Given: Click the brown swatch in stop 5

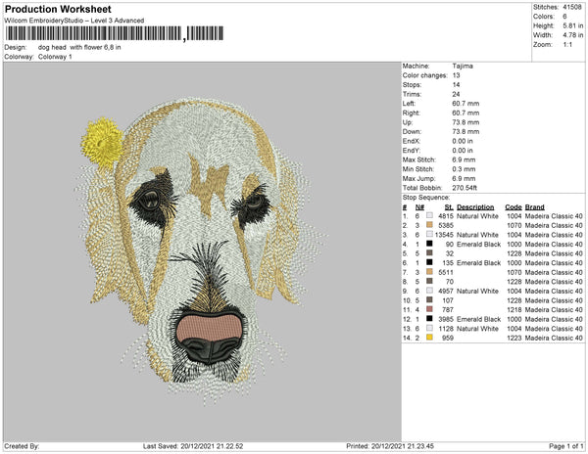Looking at the screenshot, I should click(x=428, y=253).
